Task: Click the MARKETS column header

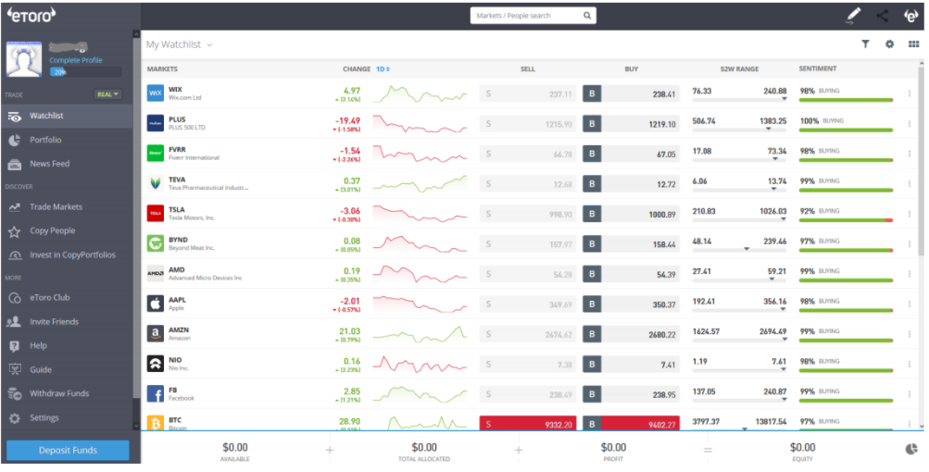Action: pos(162,69)
